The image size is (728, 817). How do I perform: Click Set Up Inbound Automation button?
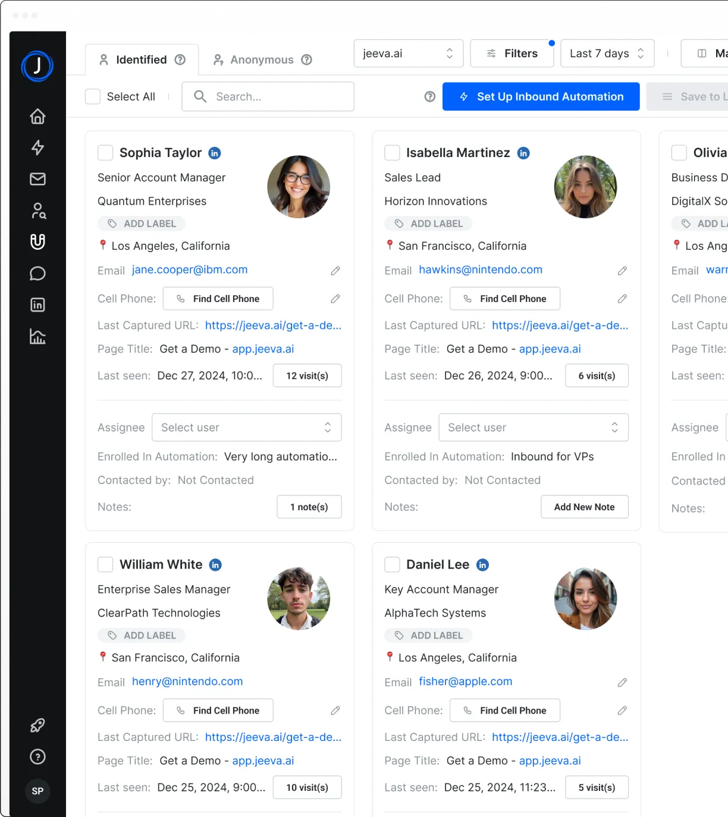pos(541,97)
